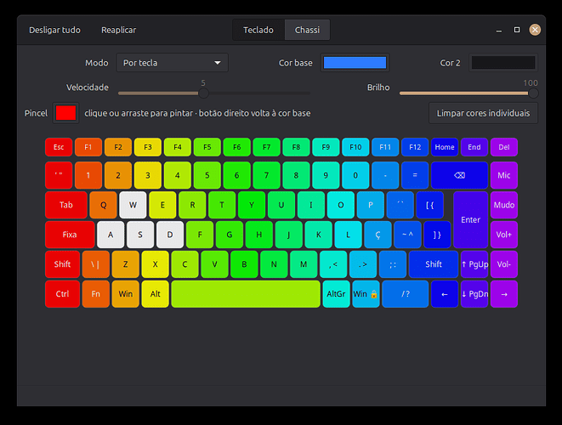Paint the left Shift key
The width and height of the screenshot is (562, 425).
tap(62, 264)
